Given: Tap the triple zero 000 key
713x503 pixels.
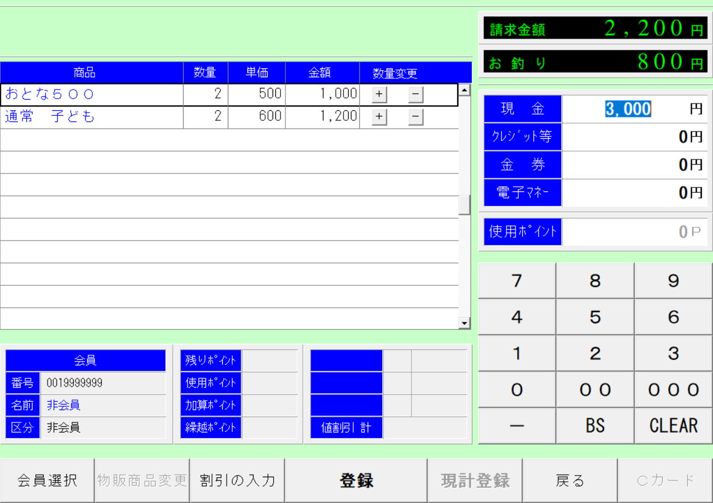Looking at the screenshot, I should click(x=673, y=390).
